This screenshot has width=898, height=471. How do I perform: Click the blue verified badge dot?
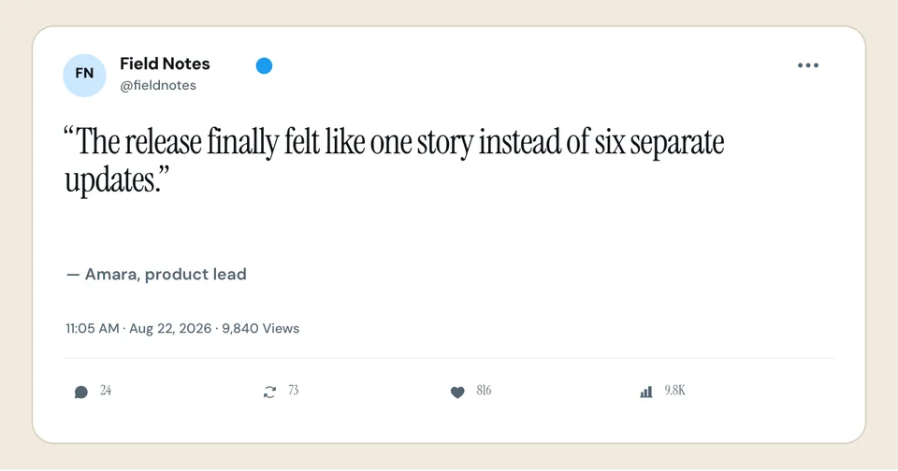click(x=264, y=65)
